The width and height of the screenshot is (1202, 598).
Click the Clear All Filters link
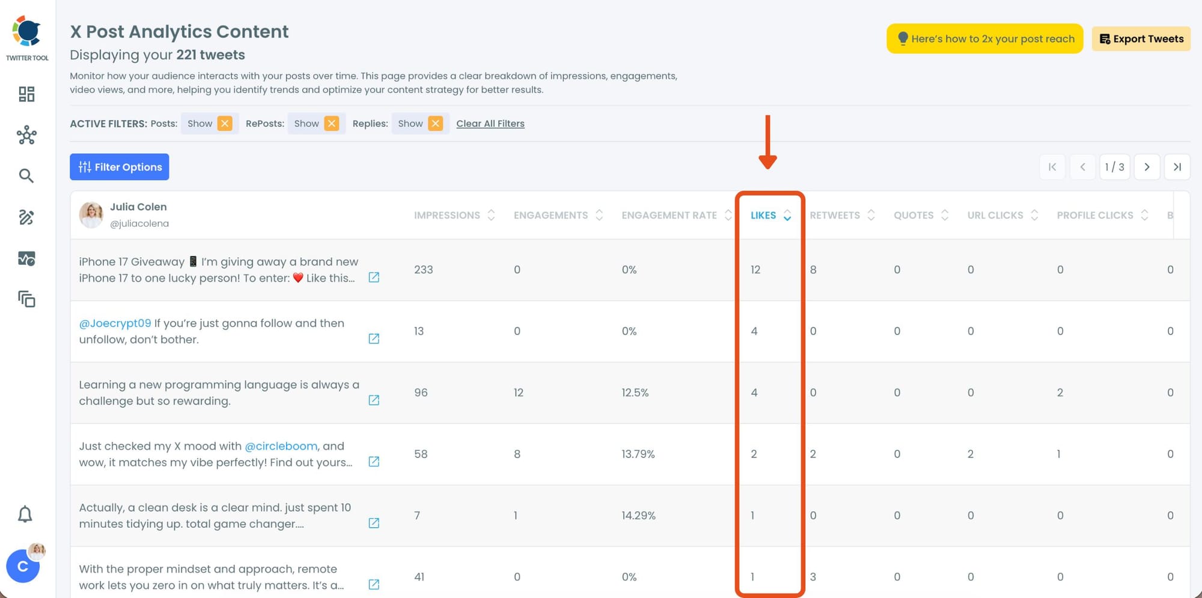(x=490, y=124)
